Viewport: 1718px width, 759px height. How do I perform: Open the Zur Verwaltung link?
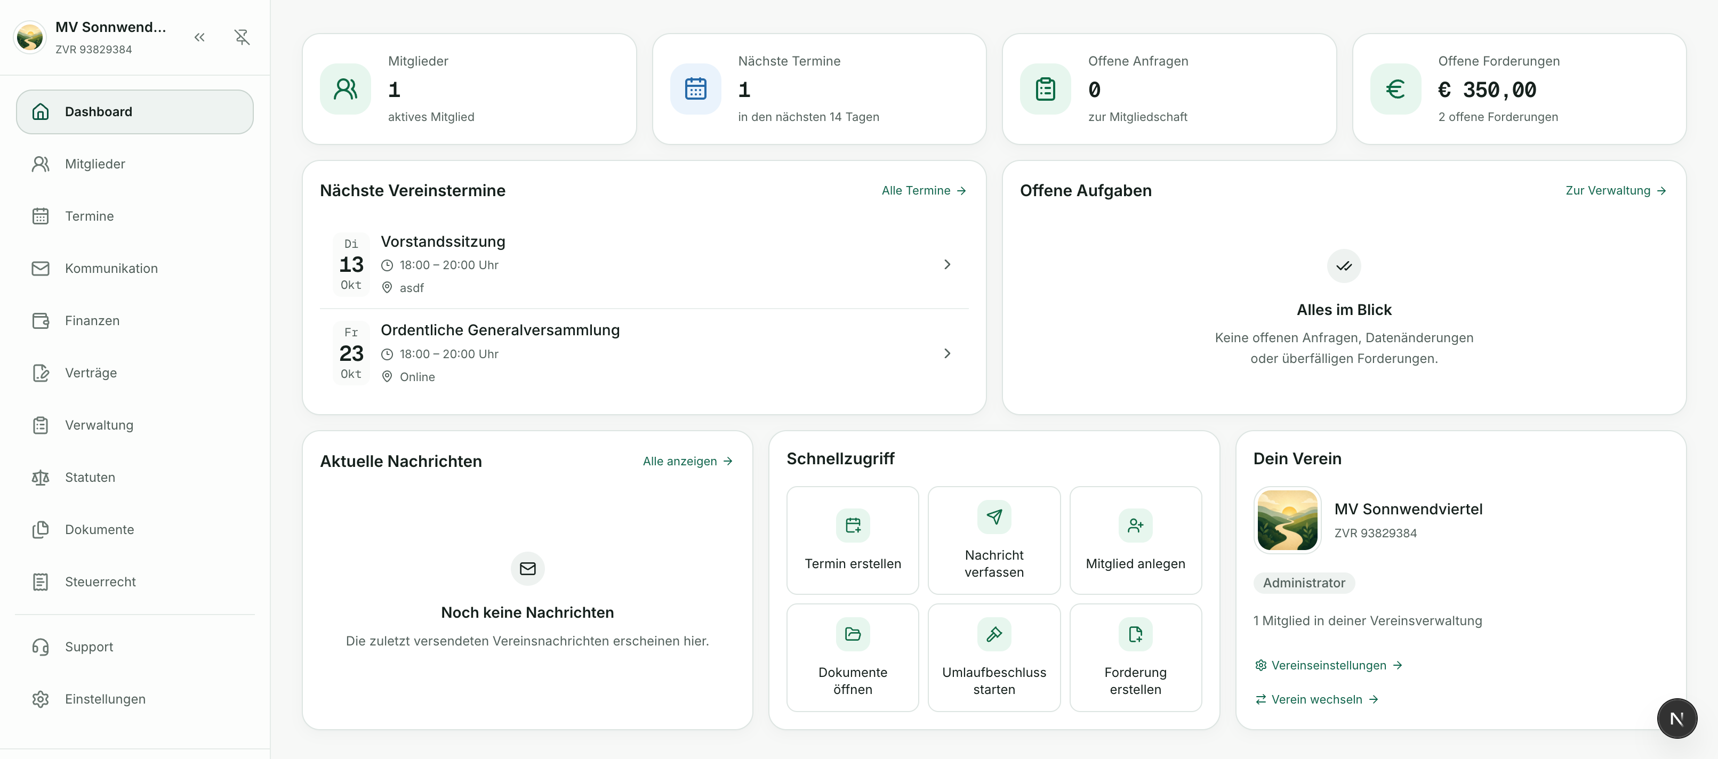pyautogui.click(x=1616, y=191)
